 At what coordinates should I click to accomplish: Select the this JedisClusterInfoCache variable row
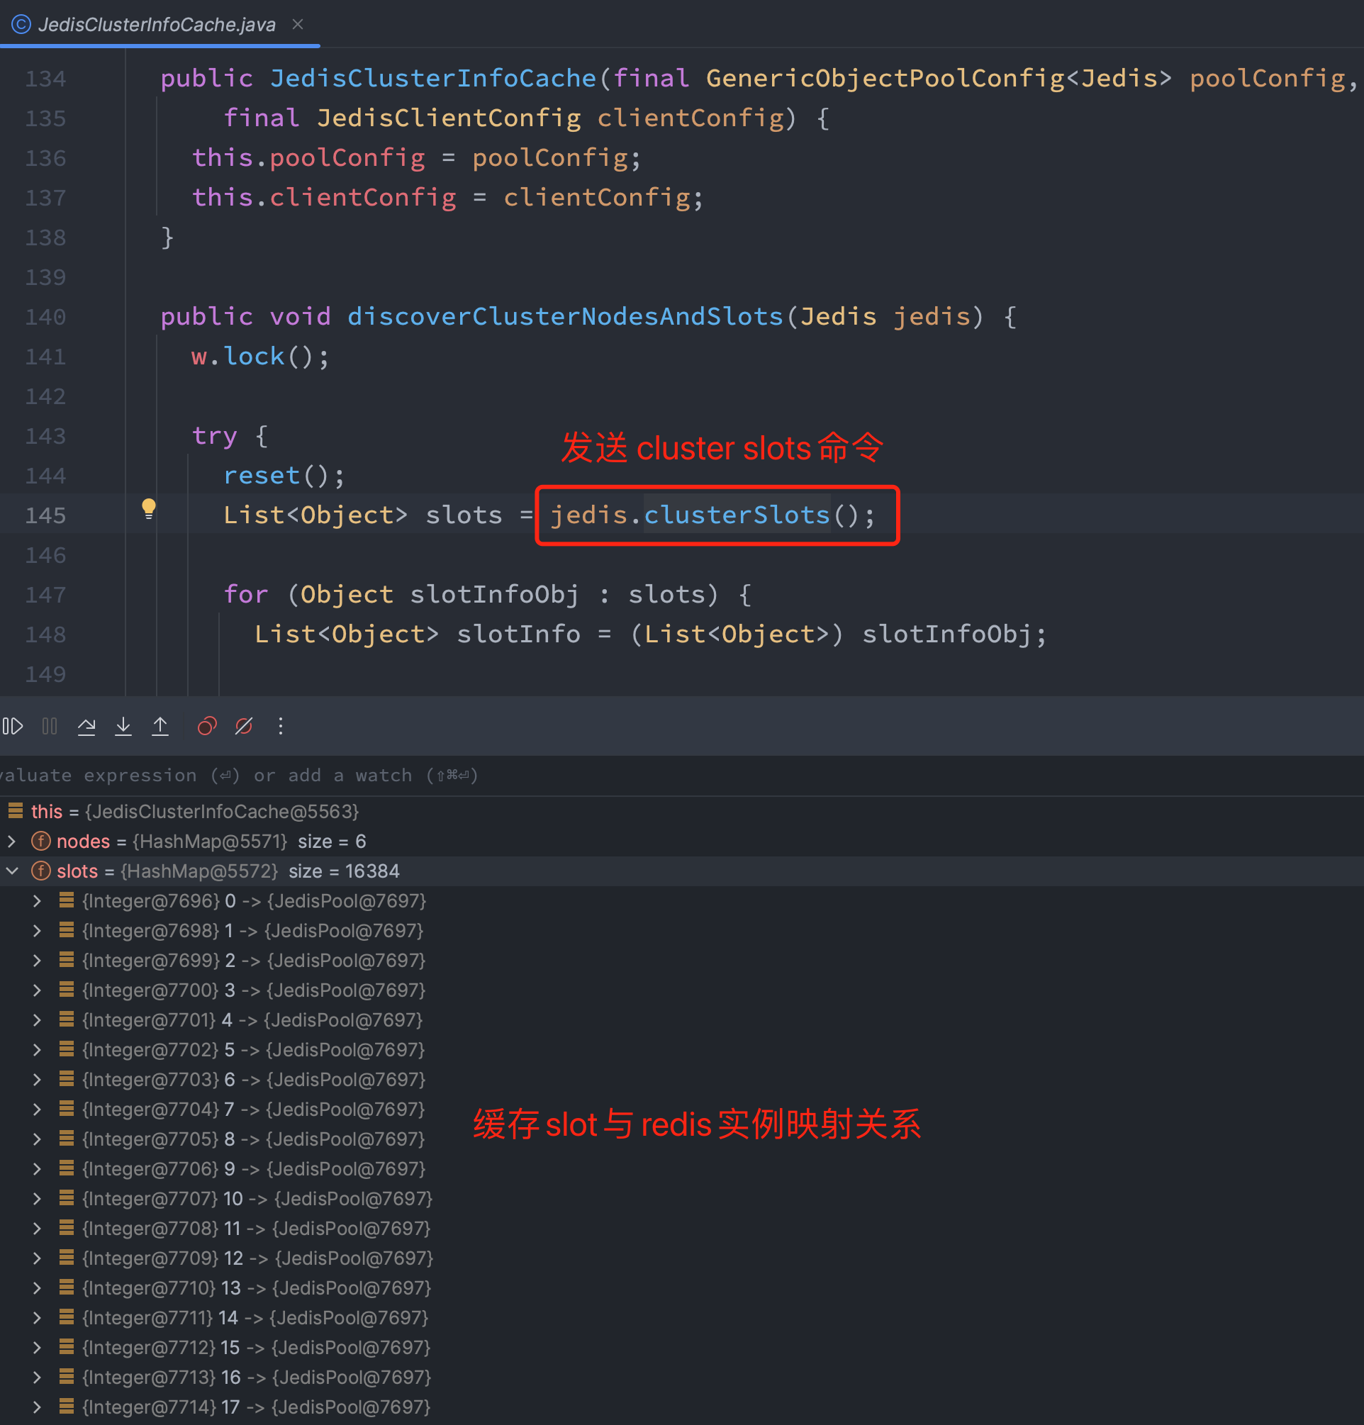[195, 811]
